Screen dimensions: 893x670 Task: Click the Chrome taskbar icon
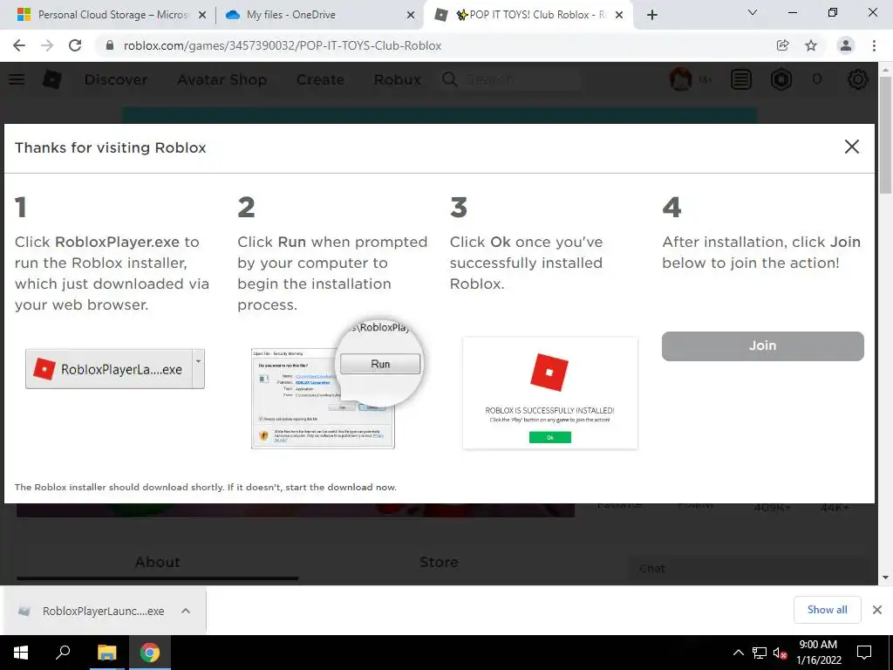pyautogui.click(x=150, y=653)
